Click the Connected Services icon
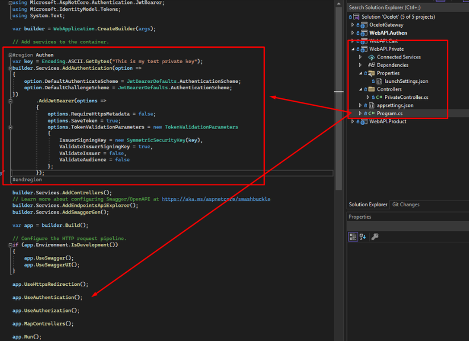The width and height of the screenshot is (469, 341). pos(371,57)
